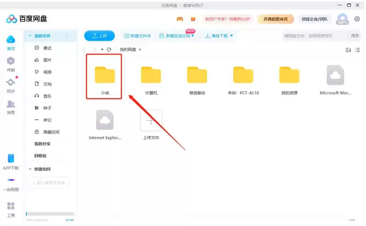The width and height of the screenshot is (366, 226).
Task: Go back with the left arrow
Action: point(85,49)
